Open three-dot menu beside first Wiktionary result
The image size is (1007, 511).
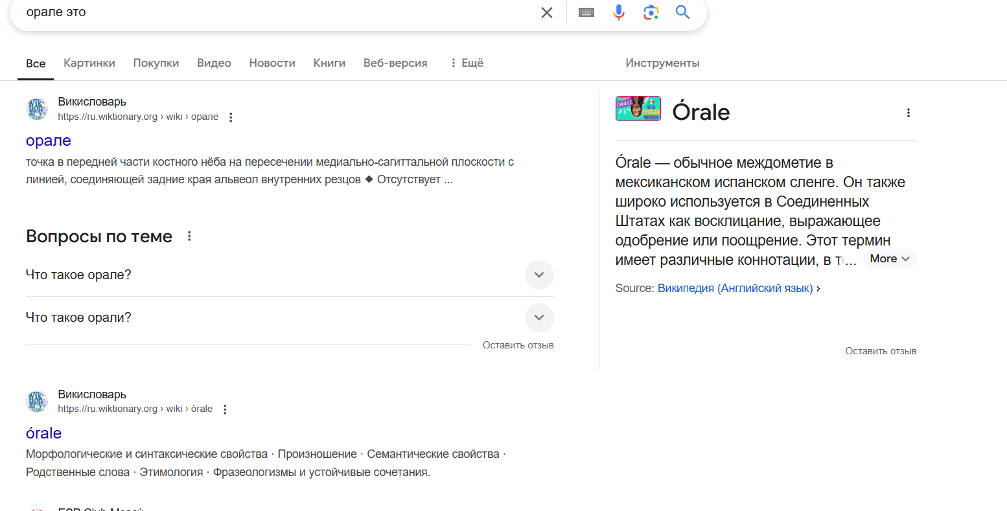pyautogui.click(x=231, y=117)
